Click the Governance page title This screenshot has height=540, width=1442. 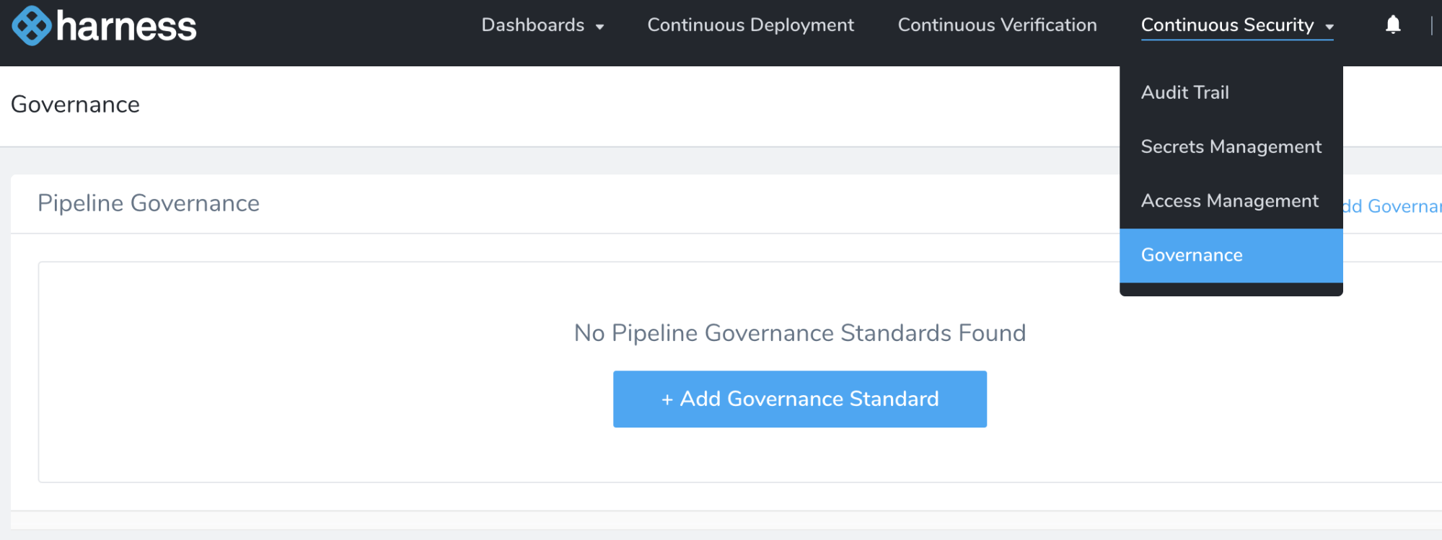click(x=75, y=105)
